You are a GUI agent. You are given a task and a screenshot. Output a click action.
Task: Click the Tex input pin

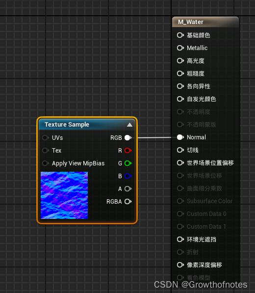[46, 150]
